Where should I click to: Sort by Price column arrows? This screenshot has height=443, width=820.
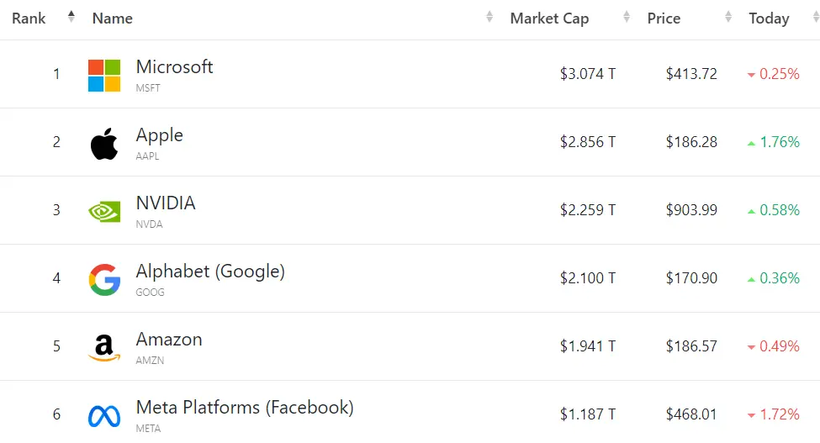pos(728,18)
